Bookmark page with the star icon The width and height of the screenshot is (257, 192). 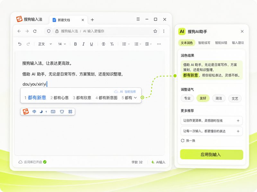tap(155, 31)
